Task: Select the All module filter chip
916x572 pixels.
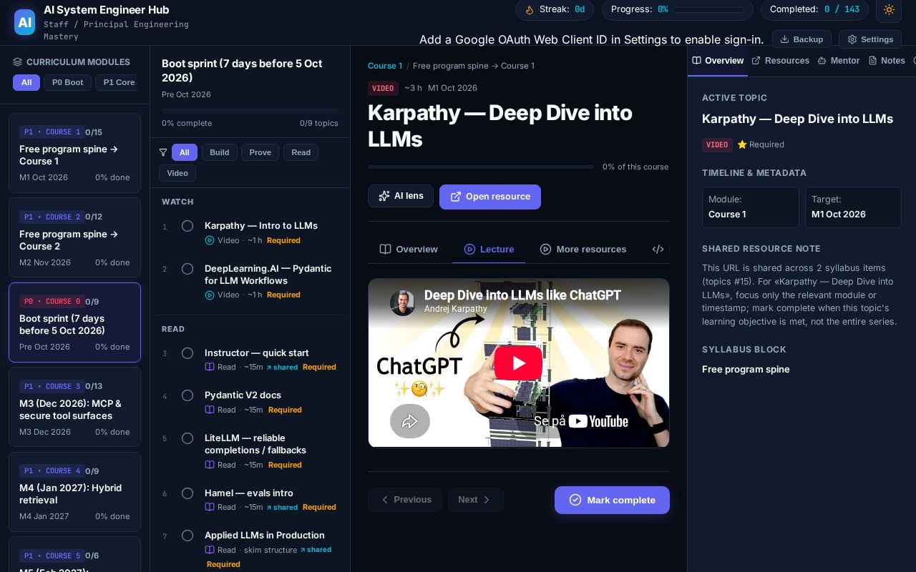Action: pos(26,82)
